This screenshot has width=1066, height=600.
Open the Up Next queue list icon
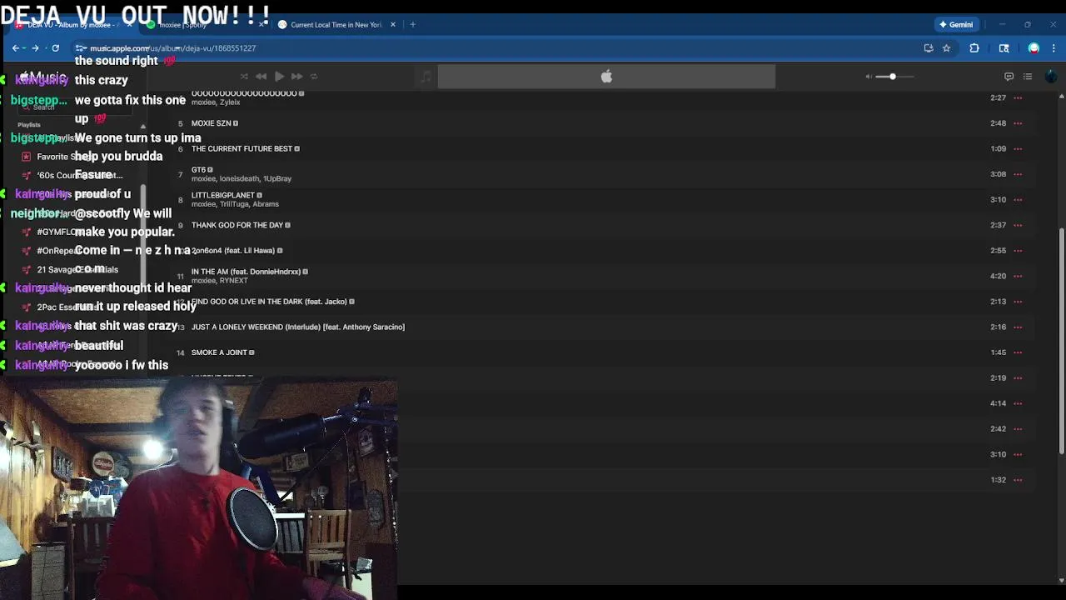pos(1028,77)
